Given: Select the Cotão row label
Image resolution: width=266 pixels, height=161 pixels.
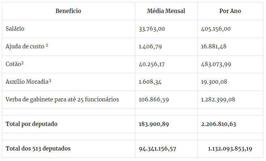Looking at the screenshot, I should tap(14, 64).
